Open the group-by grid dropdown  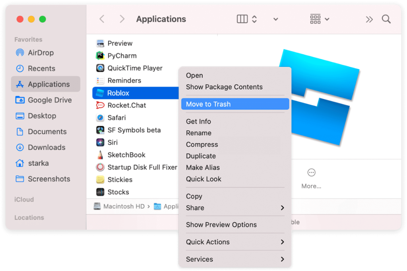point(320,19)
